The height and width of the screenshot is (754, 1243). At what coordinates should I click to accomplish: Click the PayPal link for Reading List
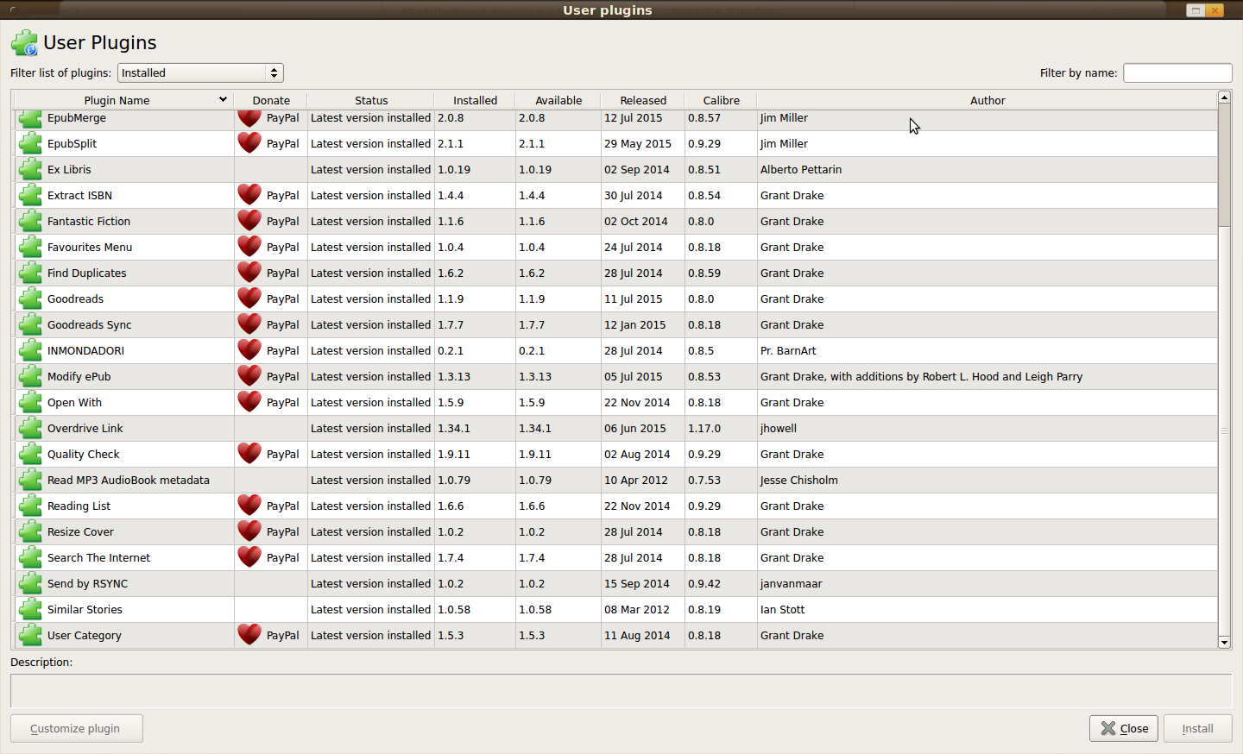282,506
